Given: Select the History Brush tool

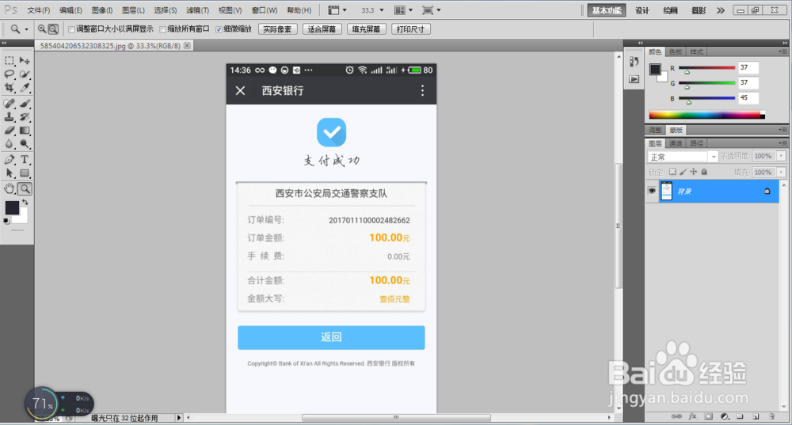Looking at the screenshot, I should coord(25,116).
